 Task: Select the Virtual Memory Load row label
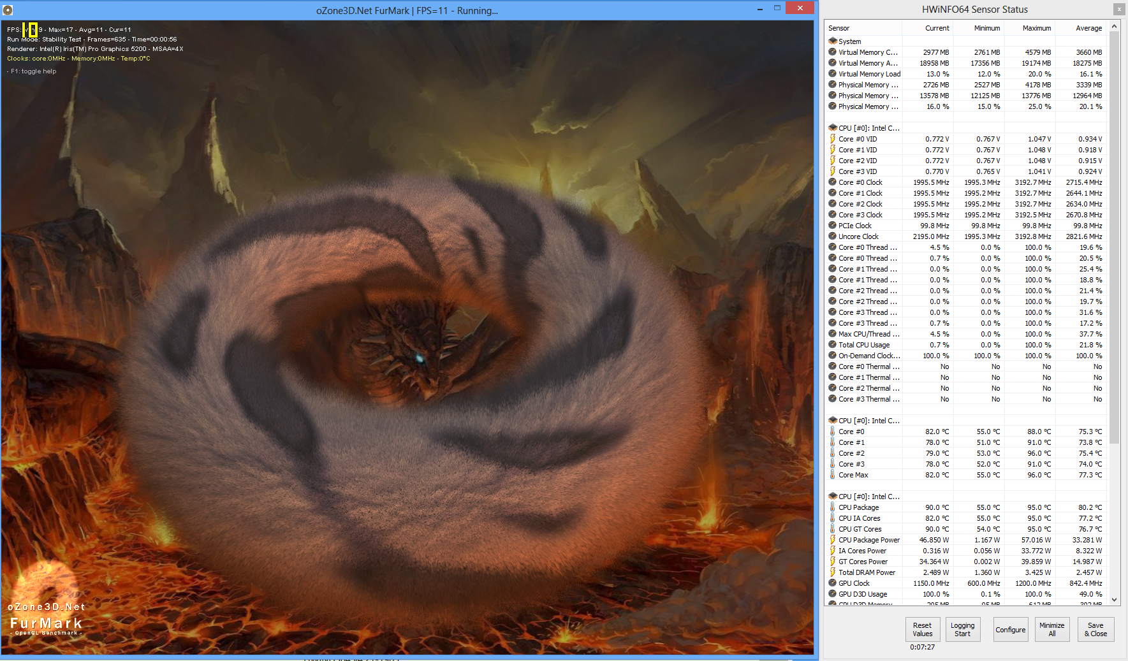click(x=869, y=74)
